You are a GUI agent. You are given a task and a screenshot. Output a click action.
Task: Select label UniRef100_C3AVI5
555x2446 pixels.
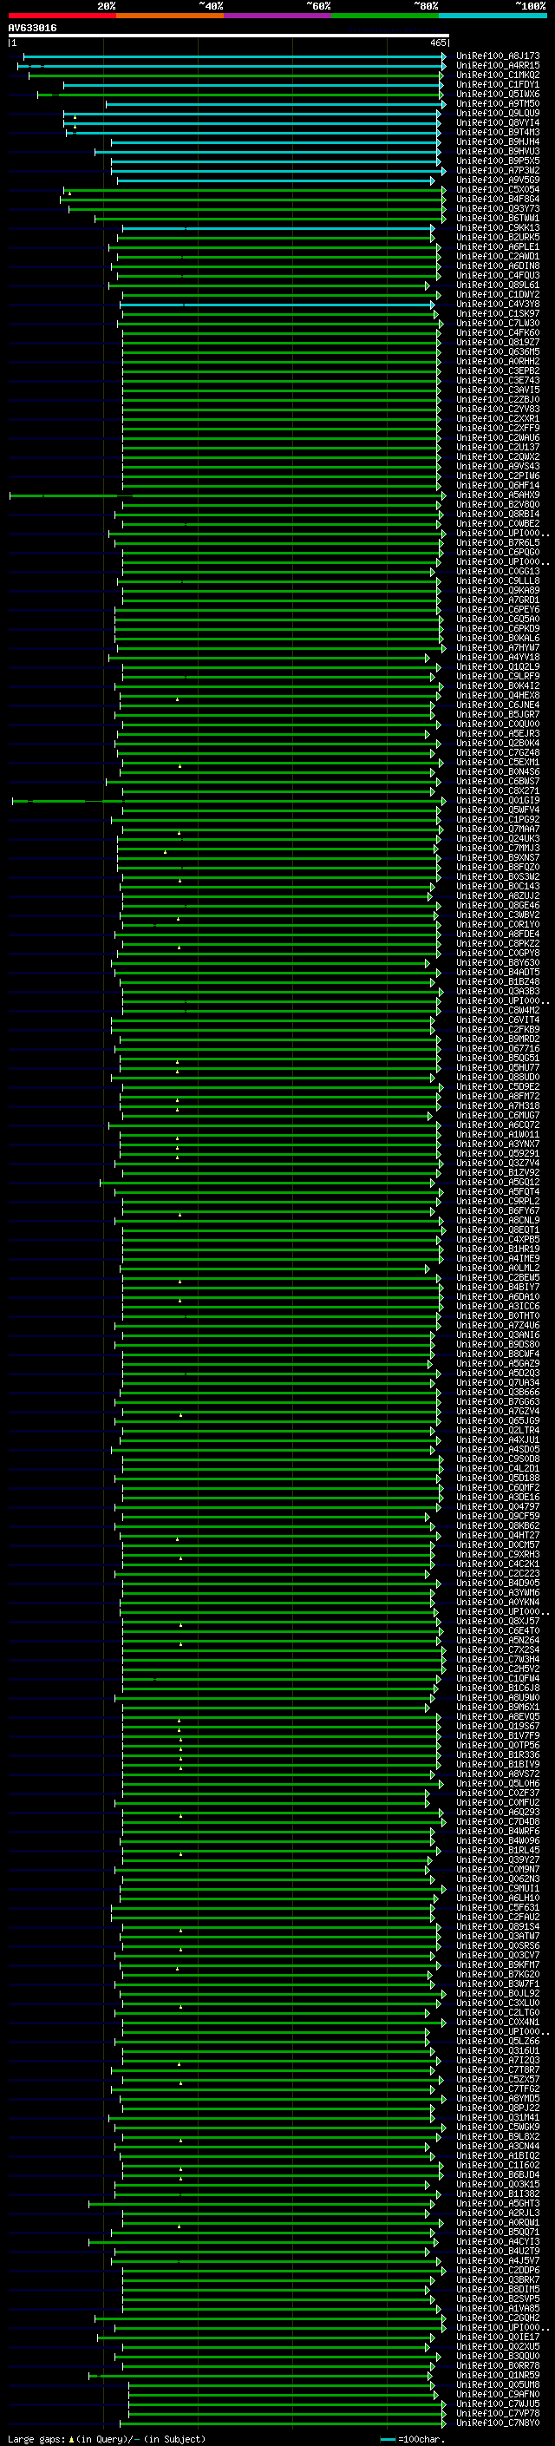pyautogui.click(x=498, y=390)
